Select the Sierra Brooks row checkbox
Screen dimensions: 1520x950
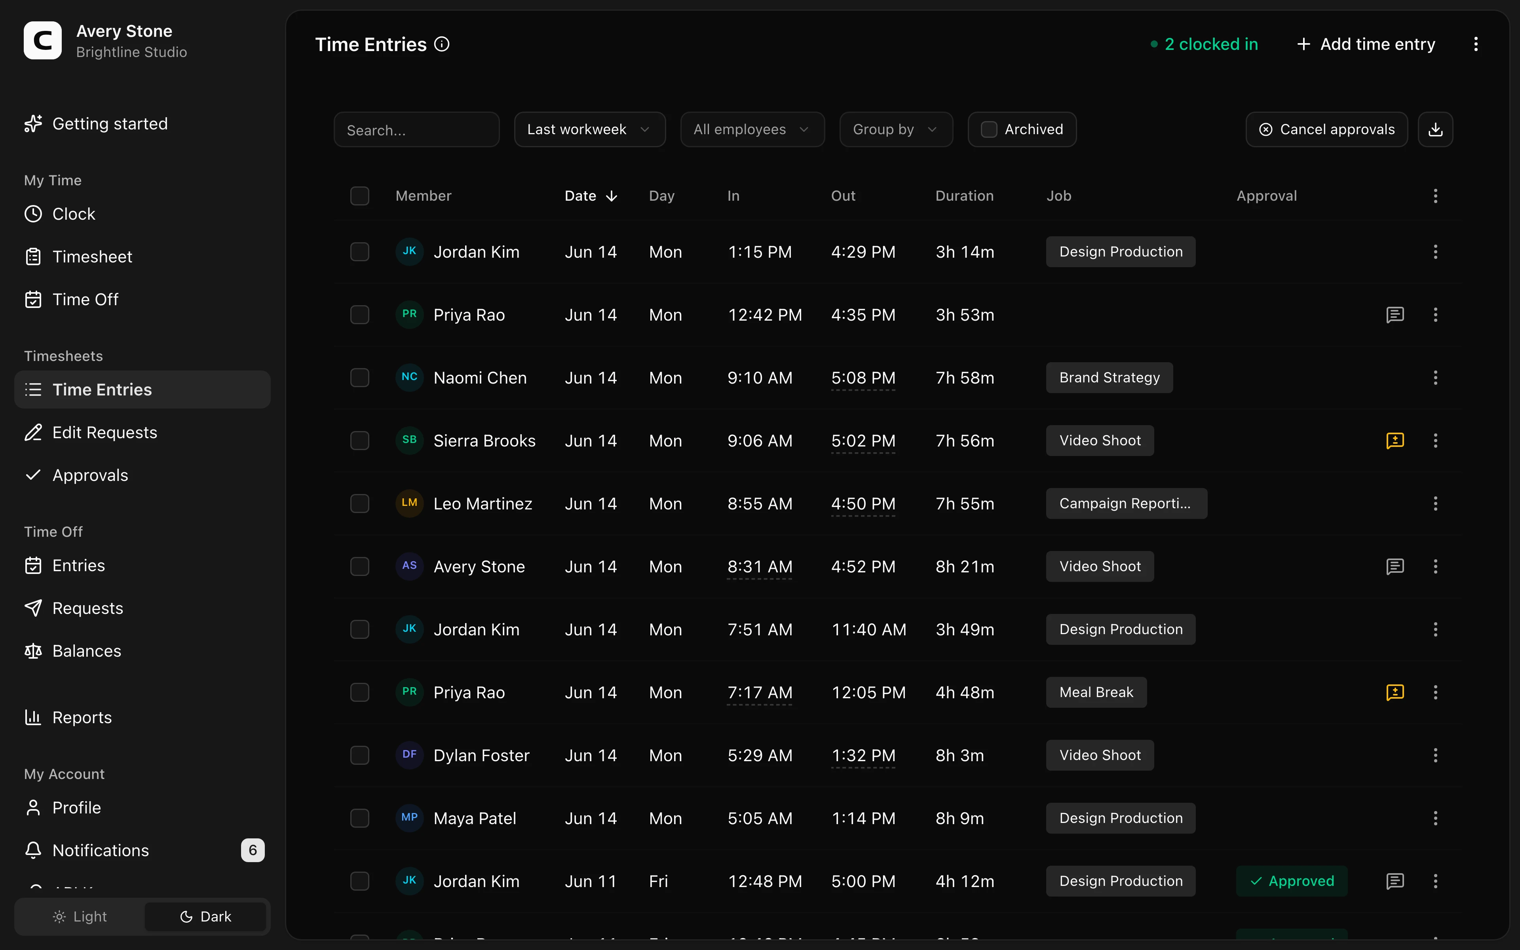pos(360,441)
